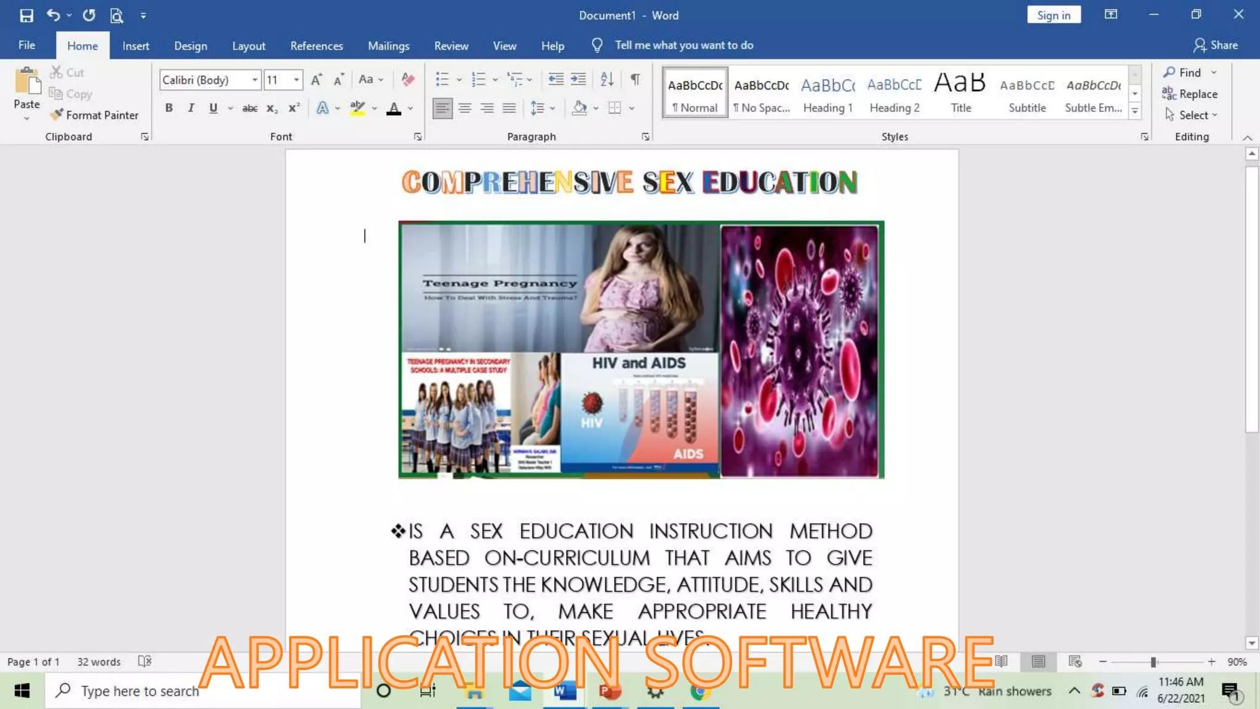Apply subscript formatting
Image resolution: width=1260 pixels, height=709 pixels.
click(x=272, y=108)
